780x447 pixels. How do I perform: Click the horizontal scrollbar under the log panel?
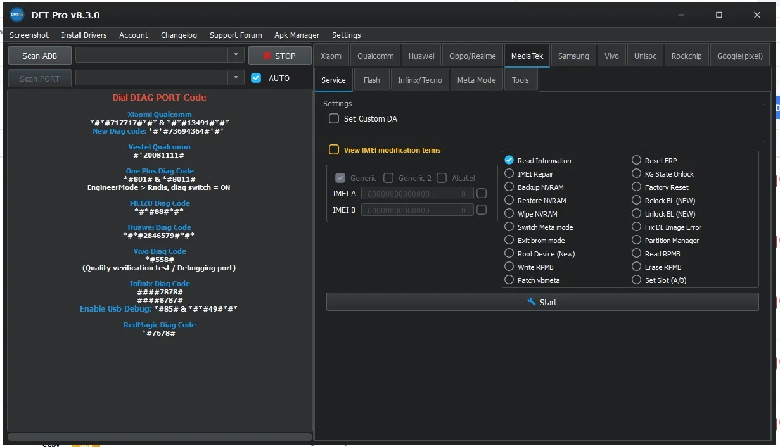tap(160, 436)
